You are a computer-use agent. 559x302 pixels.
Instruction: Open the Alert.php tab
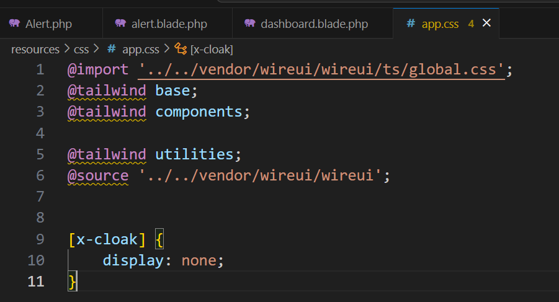(x=48, y=24)
